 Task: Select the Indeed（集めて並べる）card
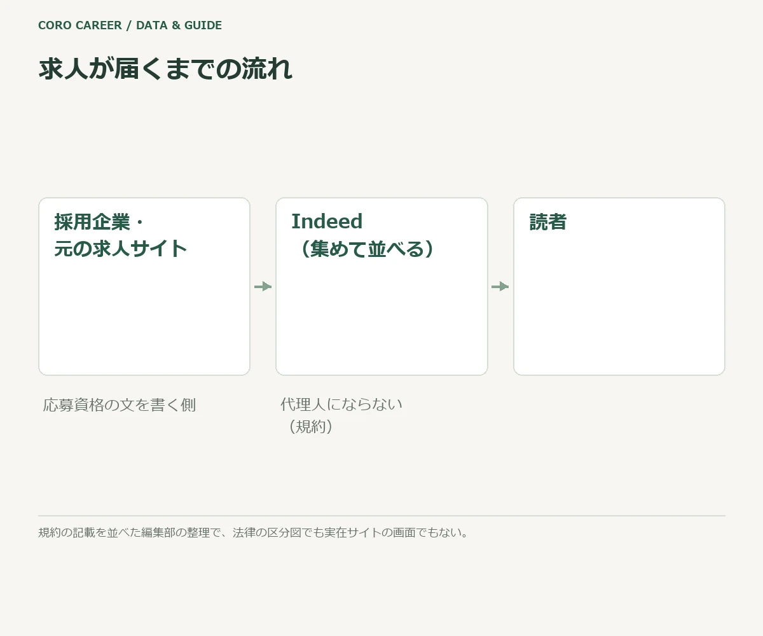[x=381, y=286]
